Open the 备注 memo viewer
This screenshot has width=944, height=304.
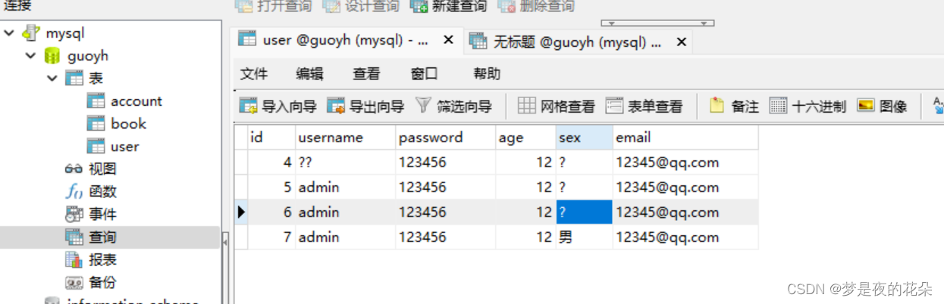(x=733, y=106)
